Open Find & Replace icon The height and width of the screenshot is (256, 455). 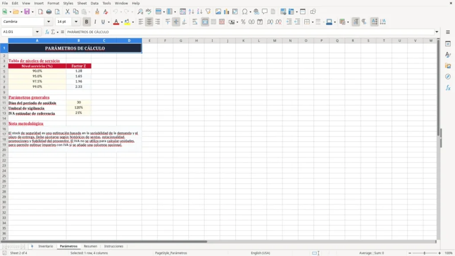[x=140, y=12]
